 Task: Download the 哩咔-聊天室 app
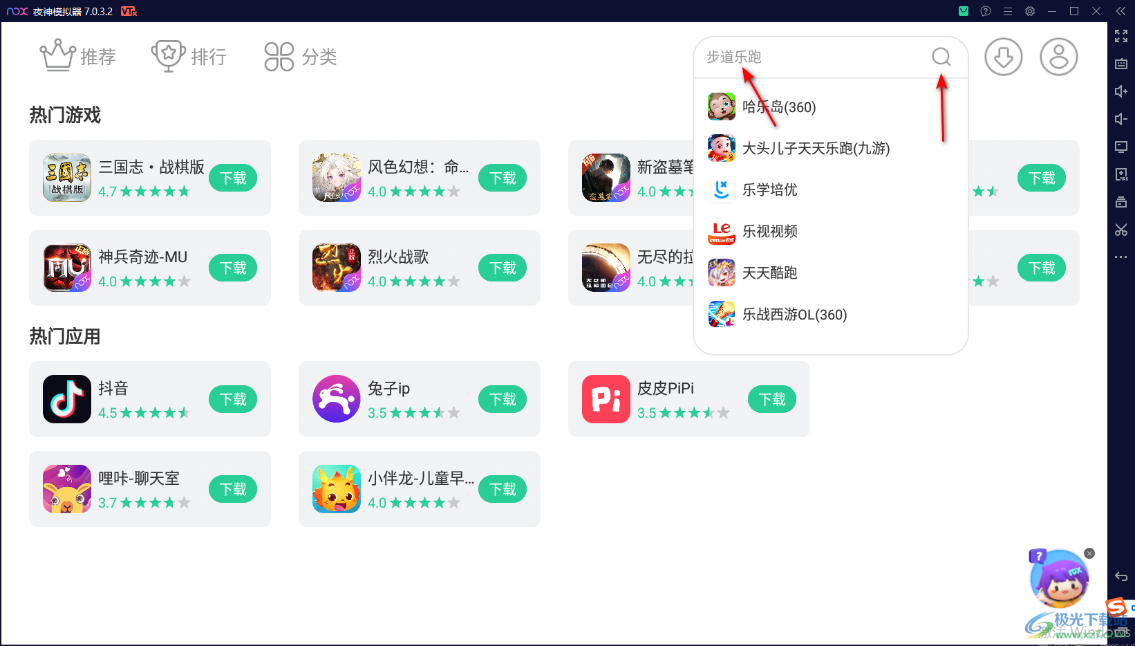point(233,489)
